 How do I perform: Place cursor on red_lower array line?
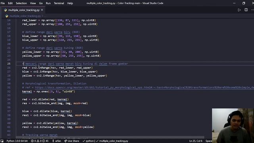59,20
